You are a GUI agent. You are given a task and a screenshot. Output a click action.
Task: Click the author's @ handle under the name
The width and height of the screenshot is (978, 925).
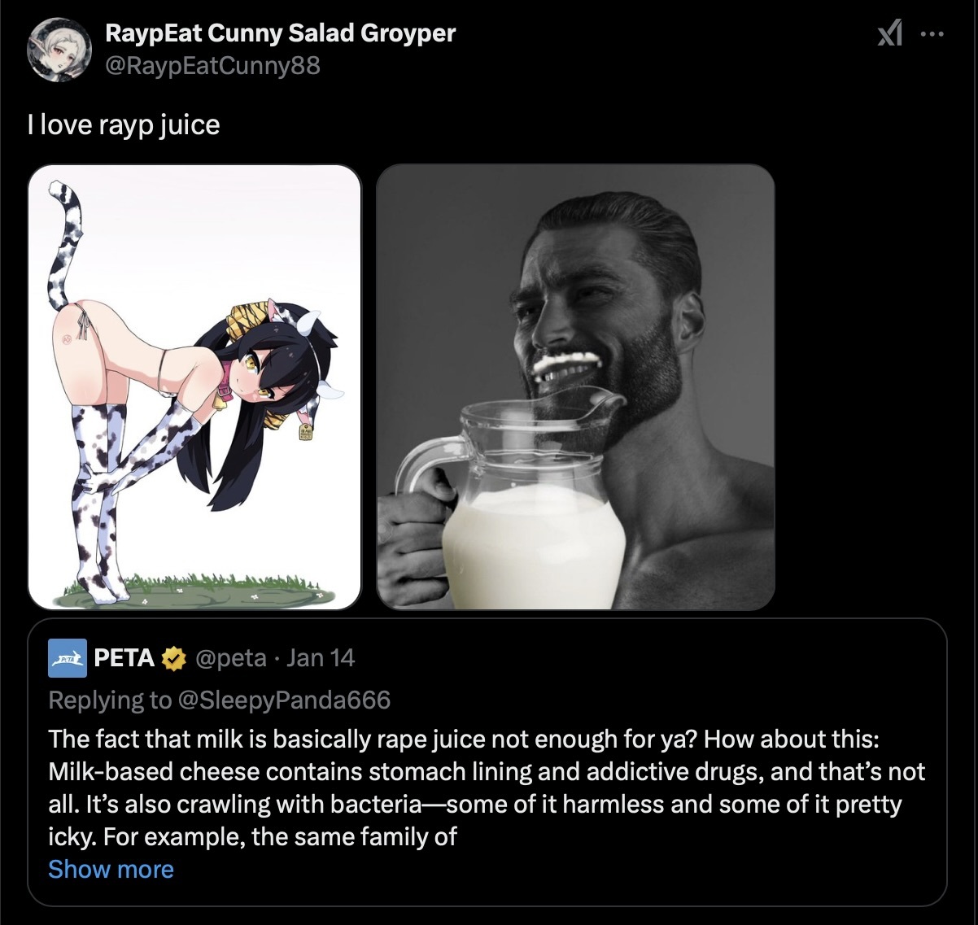[x=212, y=65]
